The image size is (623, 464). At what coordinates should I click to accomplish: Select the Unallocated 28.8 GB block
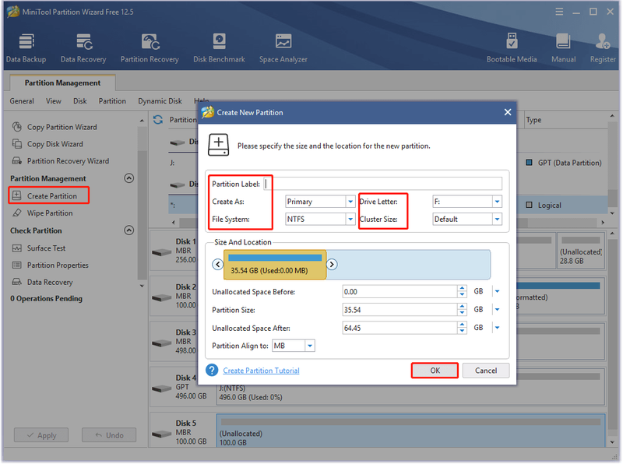coord(580,250)
